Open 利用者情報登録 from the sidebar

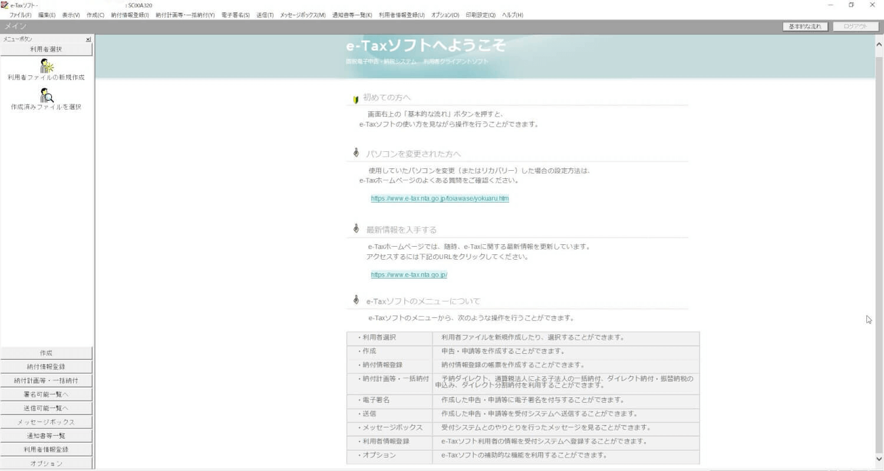pyautogui.click(x=47, y=449)
